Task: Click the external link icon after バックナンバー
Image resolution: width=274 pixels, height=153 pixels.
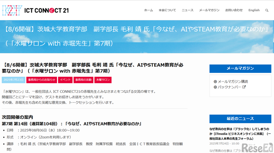Action: pyautogui.click(x=244, y=87)
